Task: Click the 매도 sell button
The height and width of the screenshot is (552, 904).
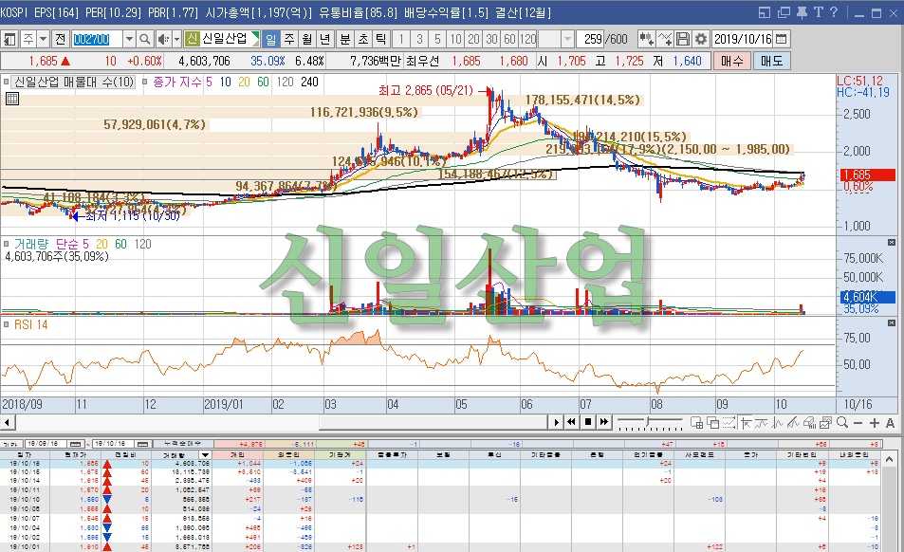Action: (x=771, y=61)
